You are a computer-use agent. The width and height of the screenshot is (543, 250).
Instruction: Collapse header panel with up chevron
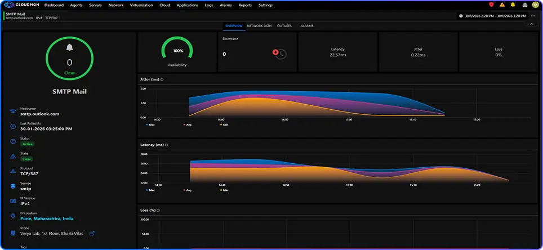click(532, 24)
